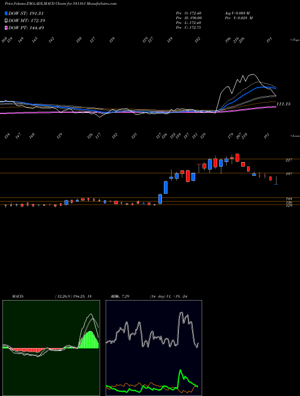The image size is (300, 396).
Task: Click the 'Pre H: 190.60' high value
Action: (188, 18)
